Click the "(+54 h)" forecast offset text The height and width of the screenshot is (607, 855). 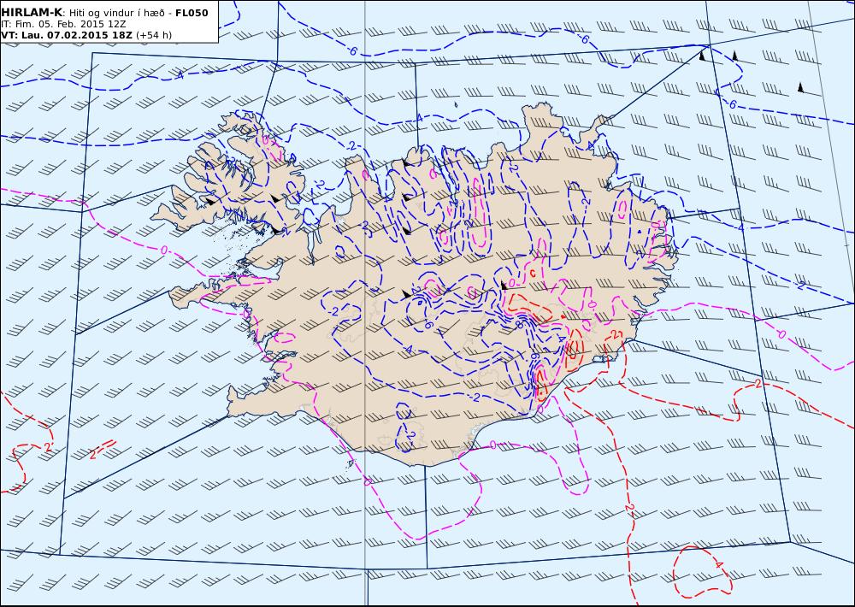(154, 35)
